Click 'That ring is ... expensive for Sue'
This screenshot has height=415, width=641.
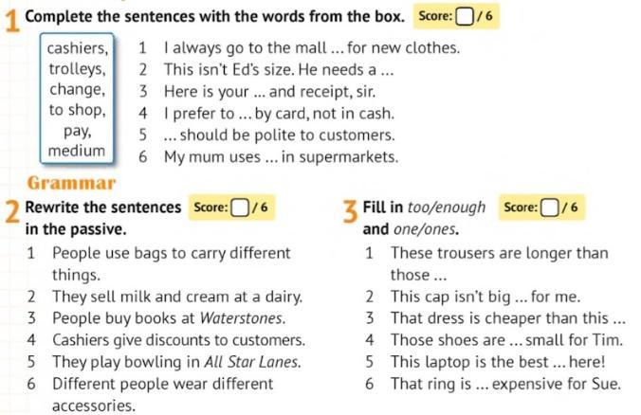click(x=505, y=384)
